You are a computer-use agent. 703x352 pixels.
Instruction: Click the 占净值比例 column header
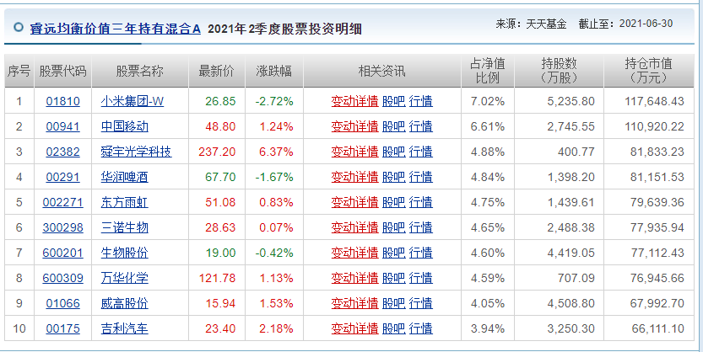click(x=488, y=71)
